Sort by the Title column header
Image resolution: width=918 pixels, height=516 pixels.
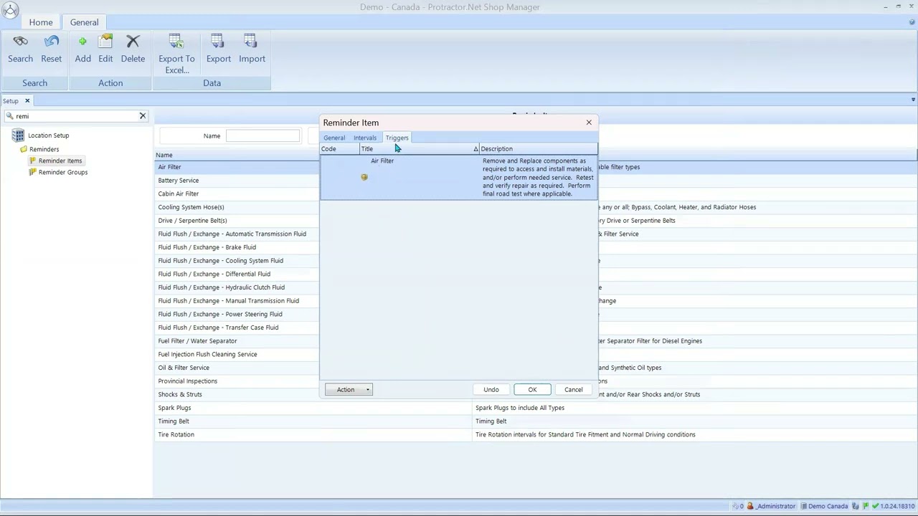click(x=419, y=149)
